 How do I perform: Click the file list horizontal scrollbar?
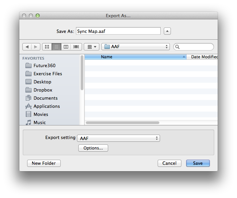[x=123, y=123]
